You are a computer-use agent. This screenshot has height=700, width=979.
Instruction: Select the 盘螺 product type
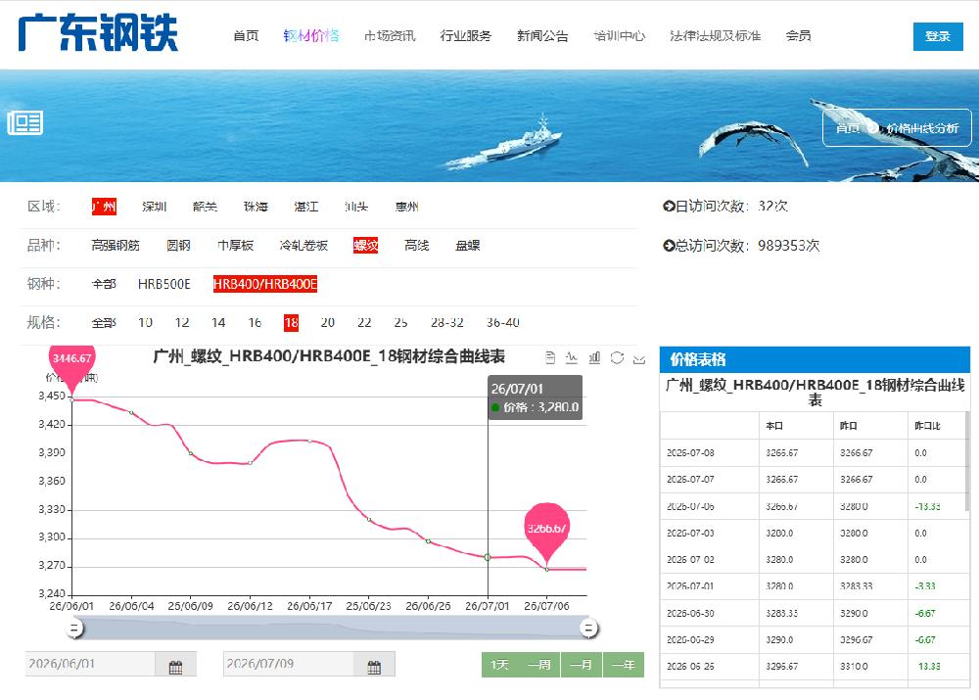[468, 246]
